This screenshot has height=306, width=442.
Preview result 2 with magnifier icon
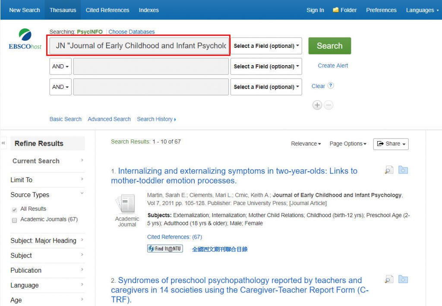(389, 279)
